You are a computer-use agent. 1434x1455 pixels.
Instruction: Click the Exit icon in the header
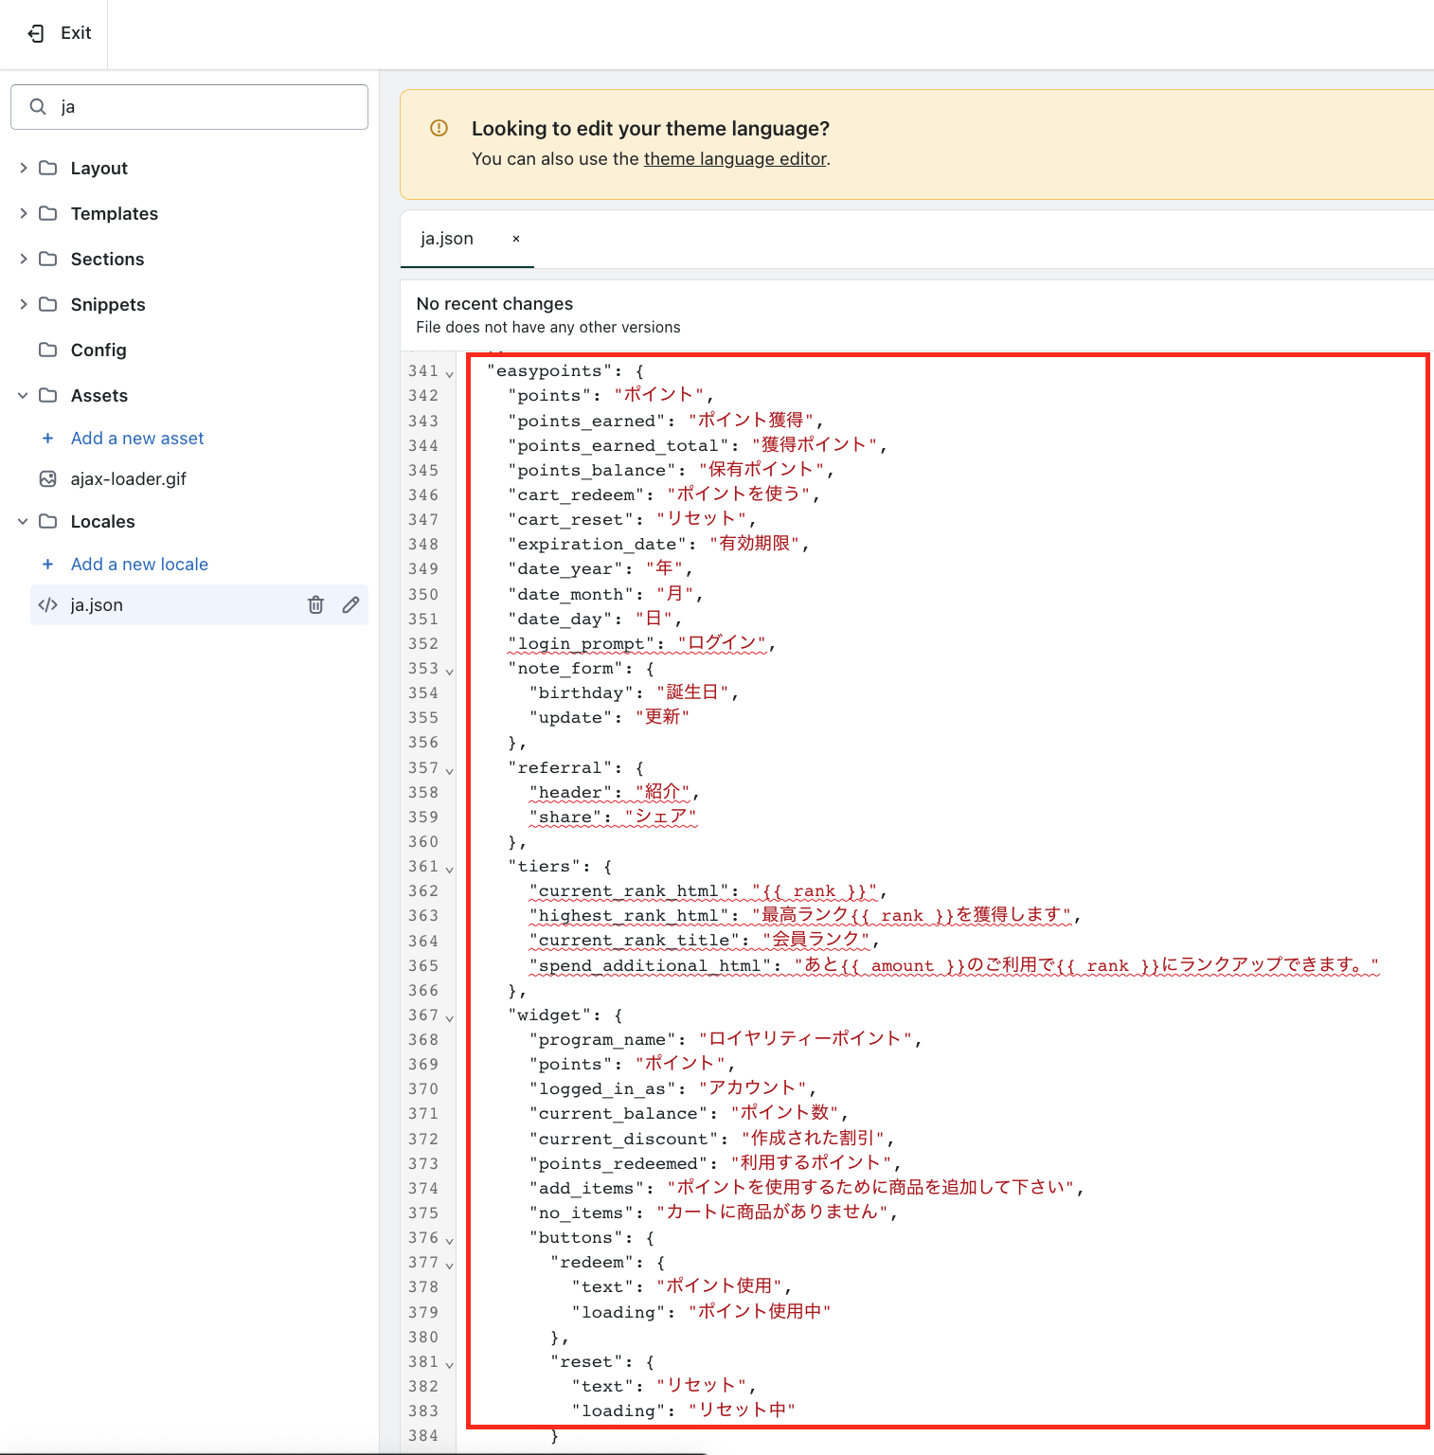[36, 33]
